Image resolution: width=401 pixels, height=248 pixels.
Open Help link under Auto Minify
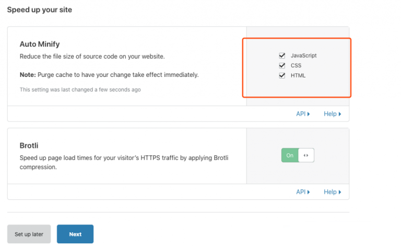(332, 114)
